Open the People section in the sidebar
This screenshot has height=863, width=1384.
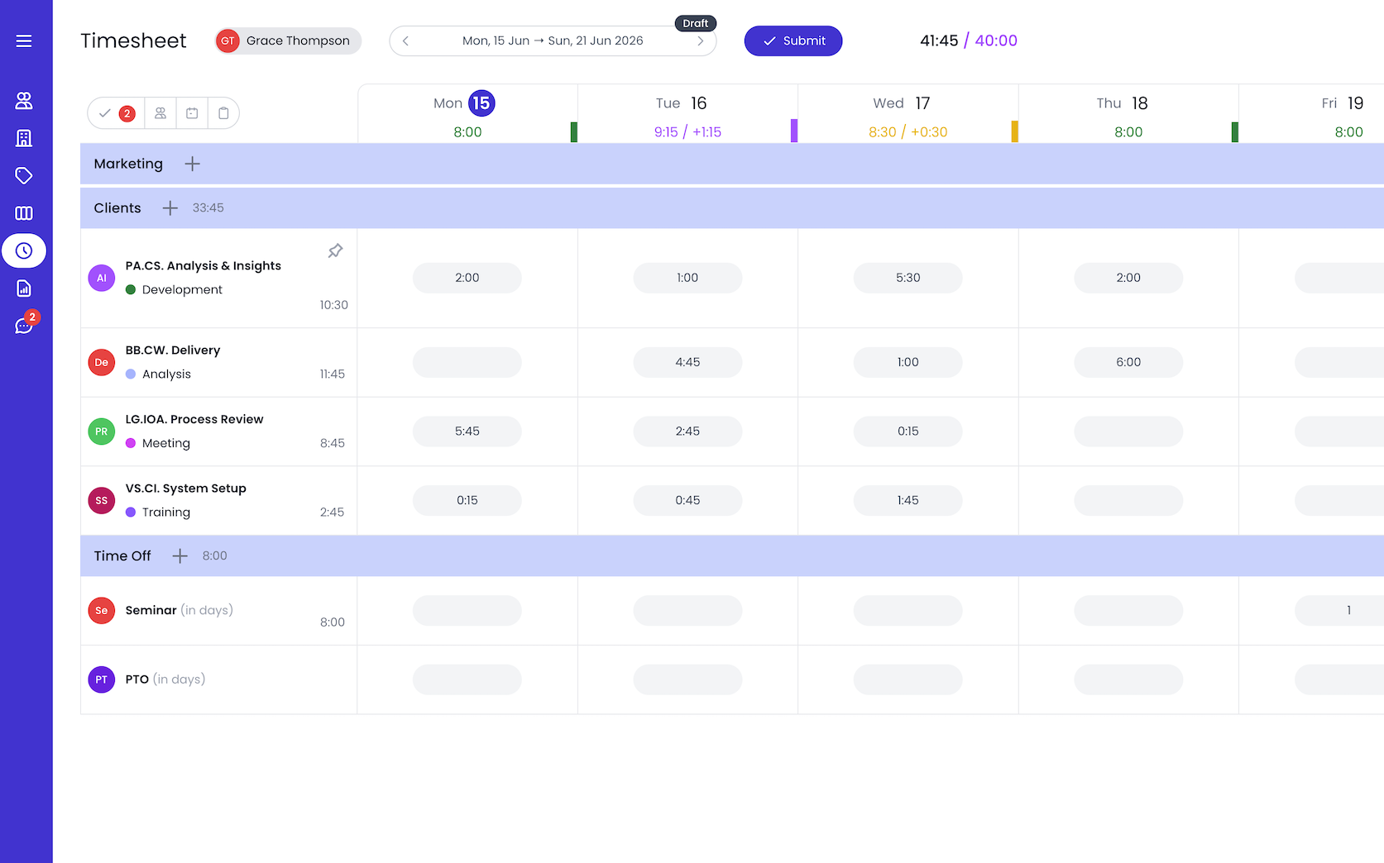tap(24, 101)
